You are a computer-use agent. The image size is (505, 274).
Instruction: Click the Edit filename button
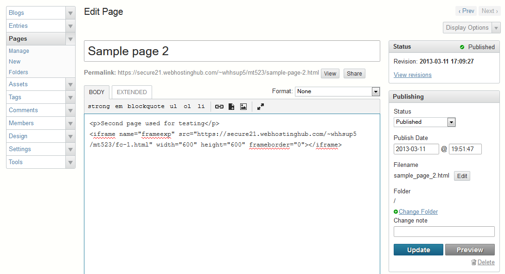coord(462,176)
